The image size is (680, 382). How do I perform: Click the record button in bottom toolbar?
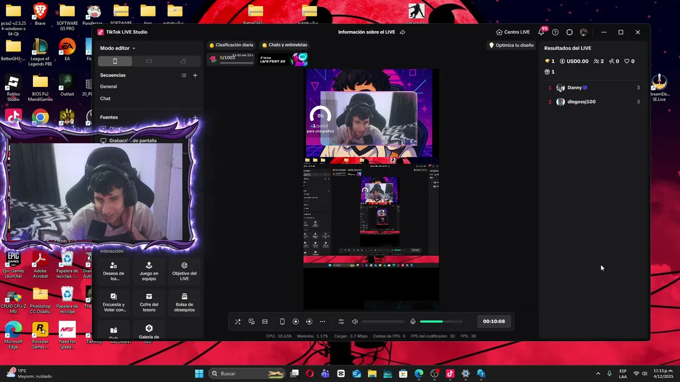click(x=295, y=322)
